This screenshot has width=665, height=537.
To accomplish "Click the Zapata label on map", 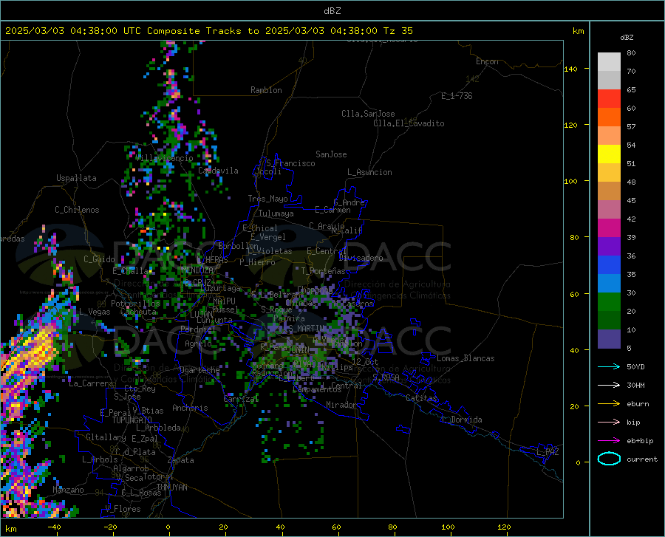I will pyautogui.click(x=181, y=460).
